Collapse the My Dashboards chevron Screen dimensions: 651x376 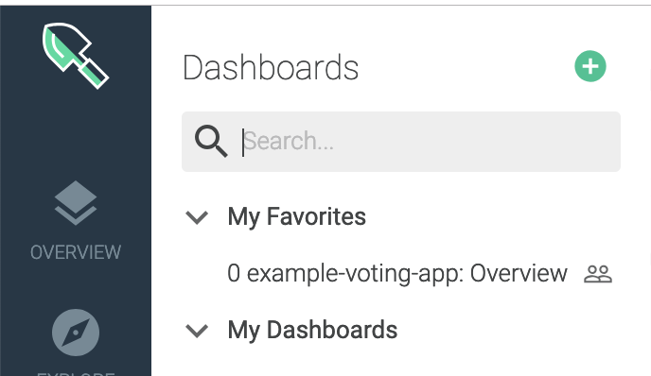[x=197, y=331]
